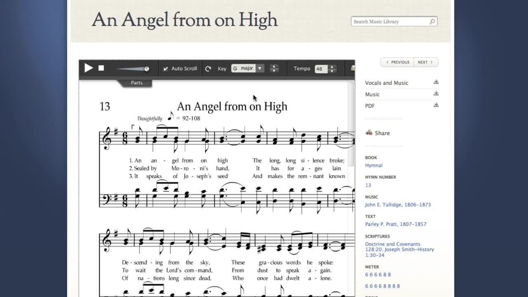Click the Share link
The height and width of the screenshot is (297, 528).
(382, 133)
